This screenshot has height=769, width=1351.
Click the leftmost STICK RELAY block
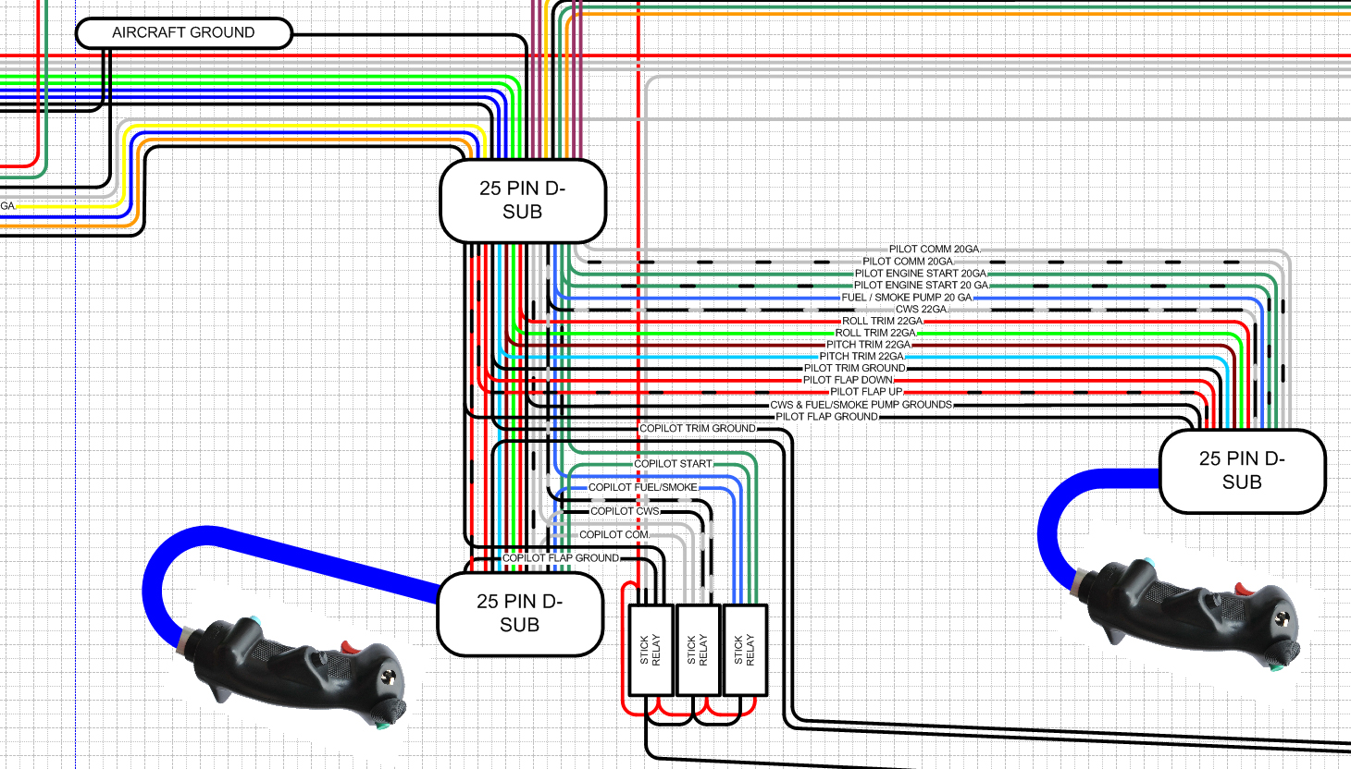[x=651, y=650]
